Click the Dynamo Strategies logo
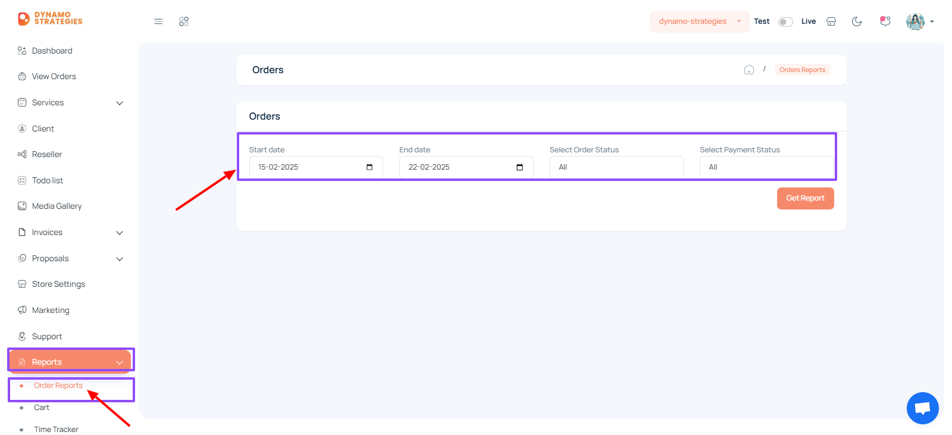The image size is (952, 435). click(50, 18)
